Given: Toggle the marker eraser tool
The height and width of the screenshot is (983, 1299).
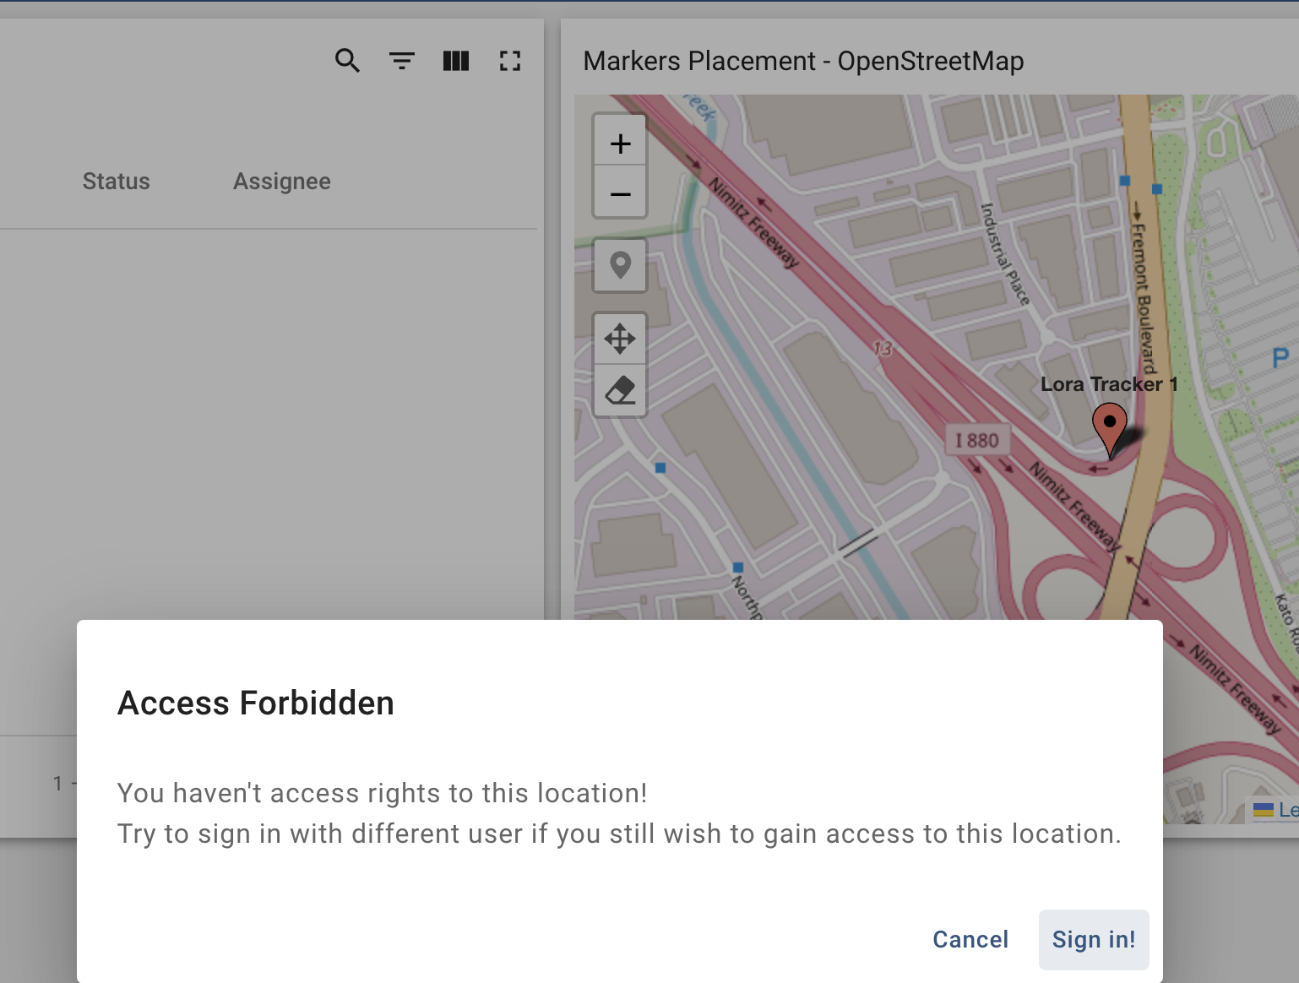Looking at the screenshot, I should pyautogui.click(x=620, y=390).
